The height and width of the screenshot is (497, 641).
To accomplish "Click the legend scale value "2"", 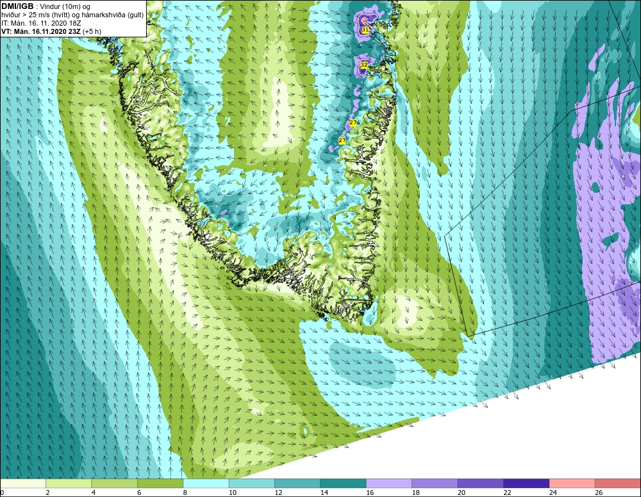I will pyautogui.click(x=48, y=493).
